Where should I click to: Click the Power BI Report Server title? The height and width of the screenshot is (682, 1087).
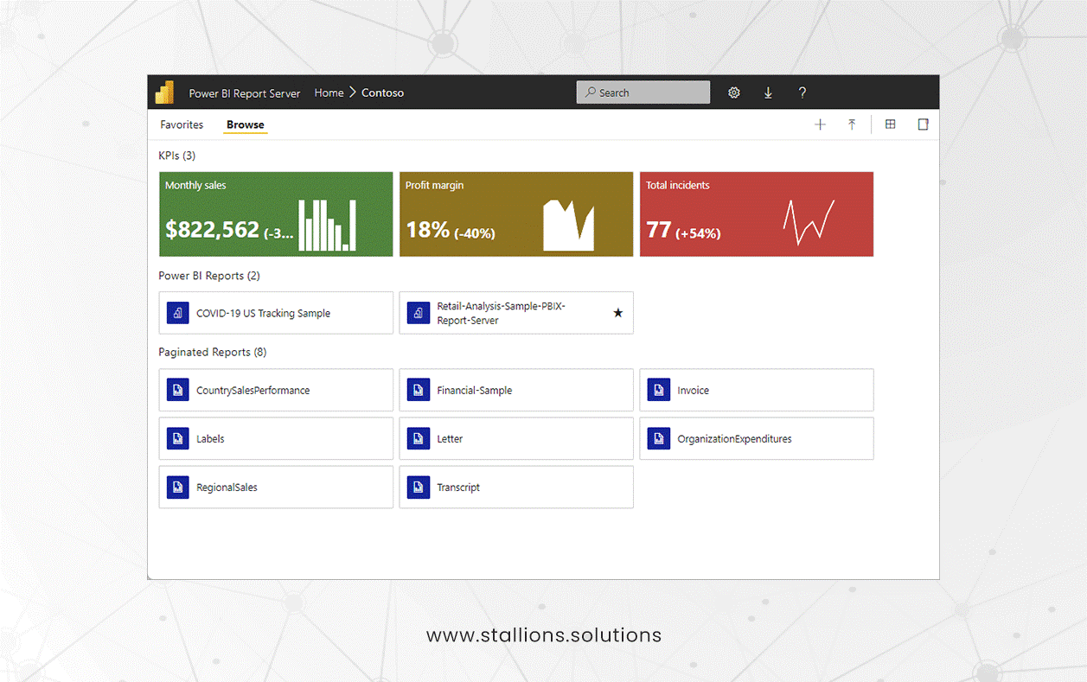(245, 93)
